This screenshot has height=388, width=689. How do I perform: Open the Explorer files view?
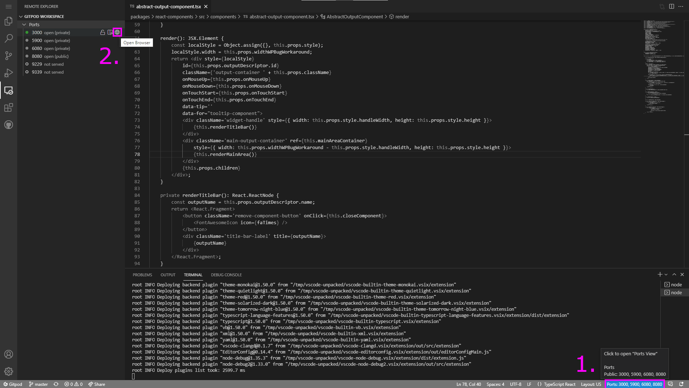coord(9,21)
